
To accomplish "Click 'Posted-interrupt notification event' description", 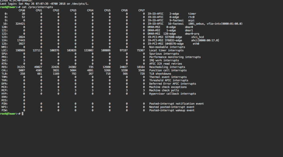I will [x=176, y=104].
